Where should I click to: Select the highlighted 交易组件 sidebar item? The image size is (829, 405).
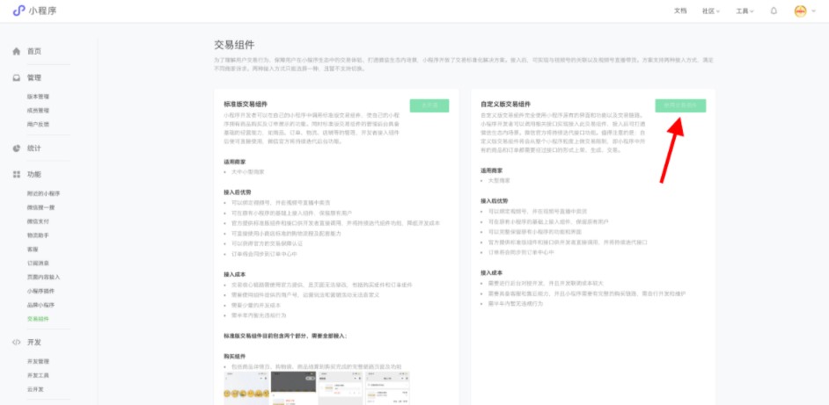point(38,319)
